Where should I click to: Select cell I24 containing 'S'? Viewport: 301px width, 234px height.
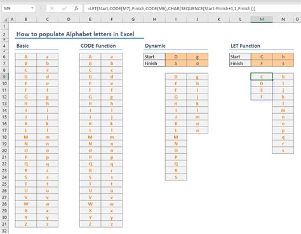(176, 177)
